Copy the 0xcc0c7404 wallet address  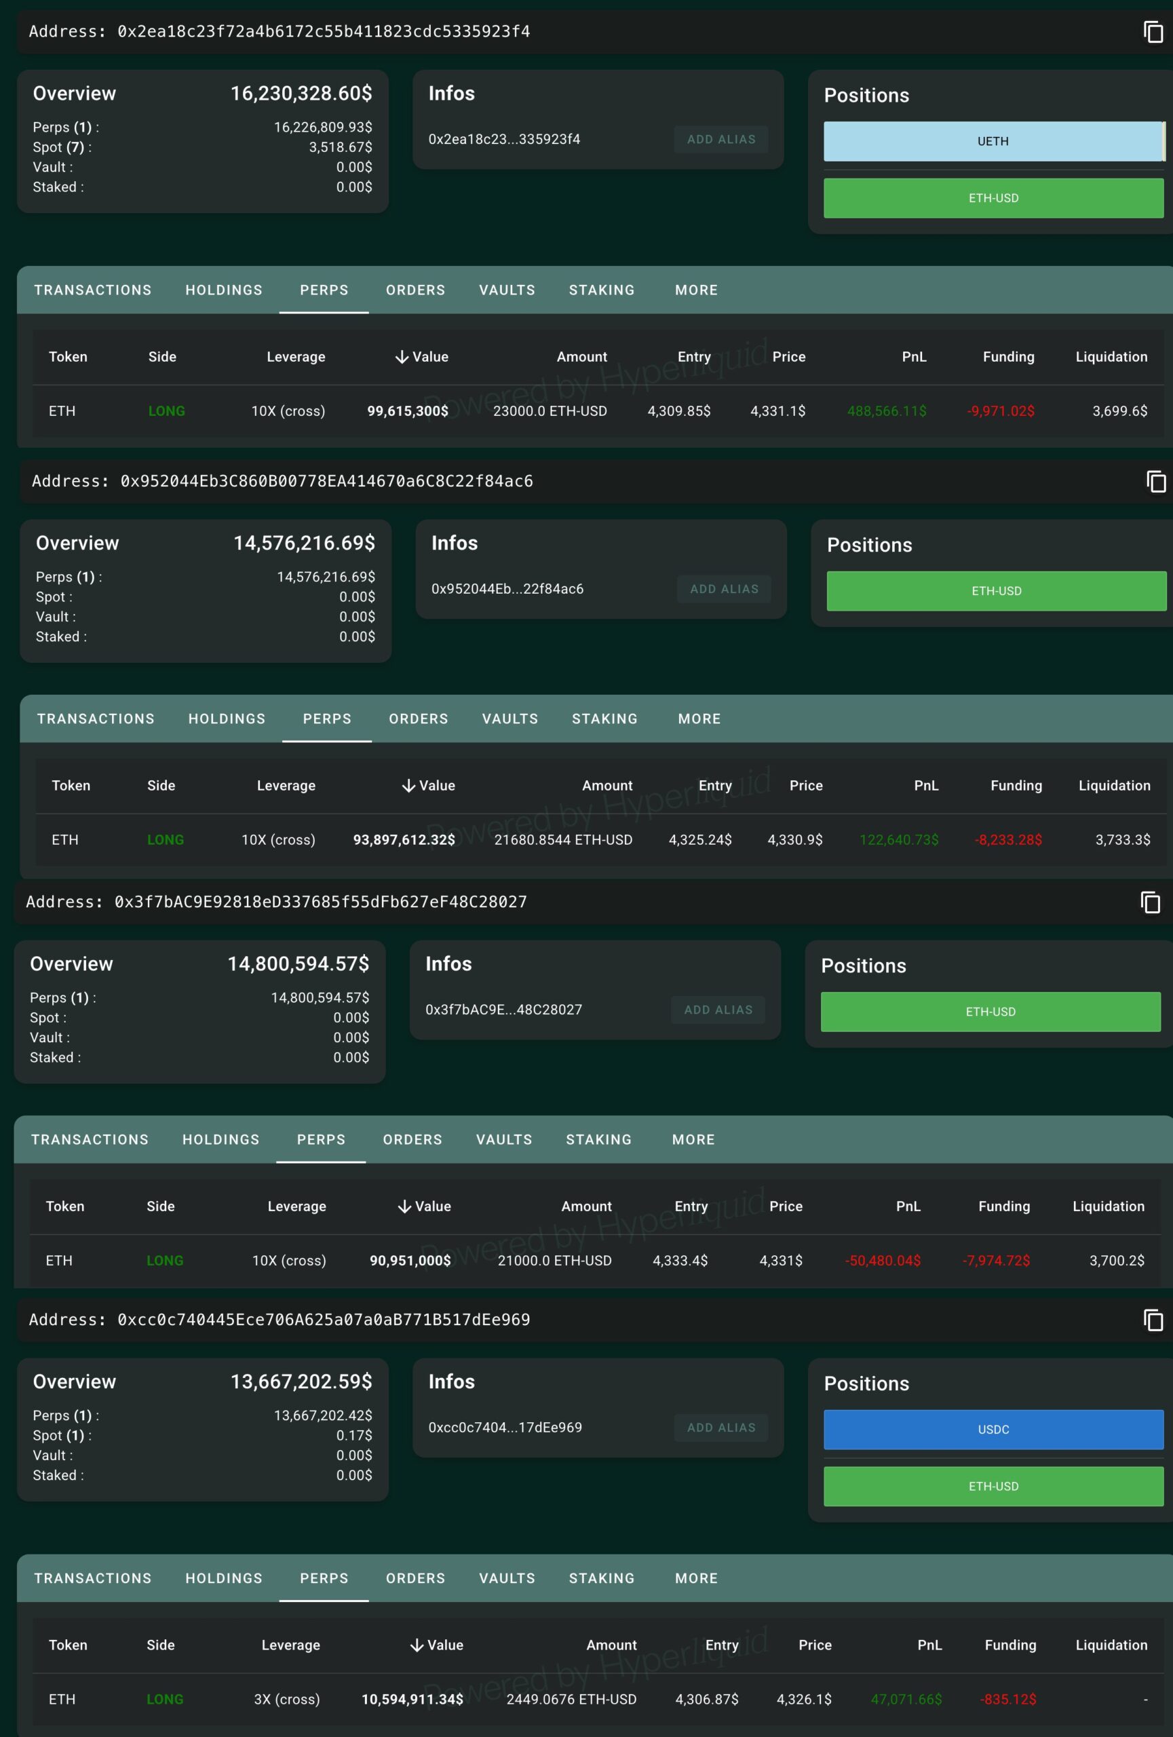click(x=1153, y=1320)
